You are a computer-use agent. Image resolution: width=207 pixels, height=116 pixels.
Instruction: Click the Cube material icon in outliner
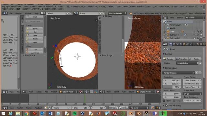tap(182, 32)
